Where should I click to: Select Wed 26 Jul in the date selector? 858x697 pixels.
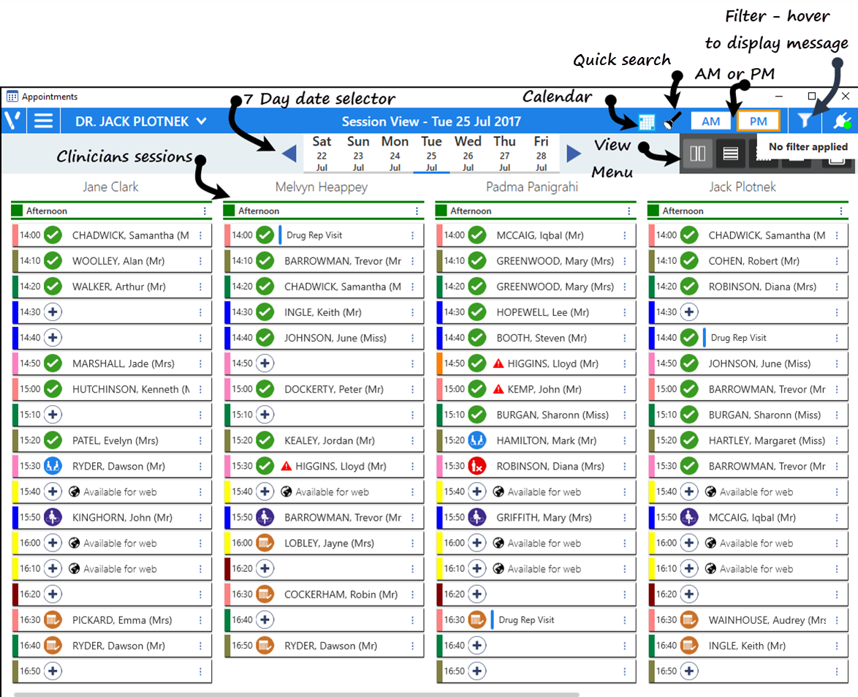click(x=468, y=154)
